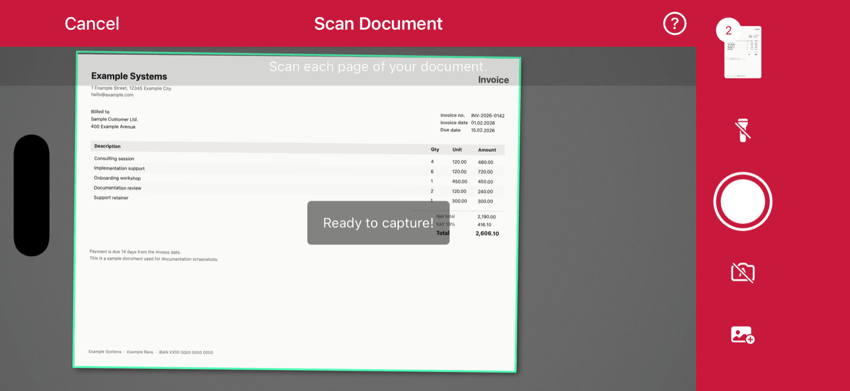Tap the 'Scan Document' title

[378, 24]
